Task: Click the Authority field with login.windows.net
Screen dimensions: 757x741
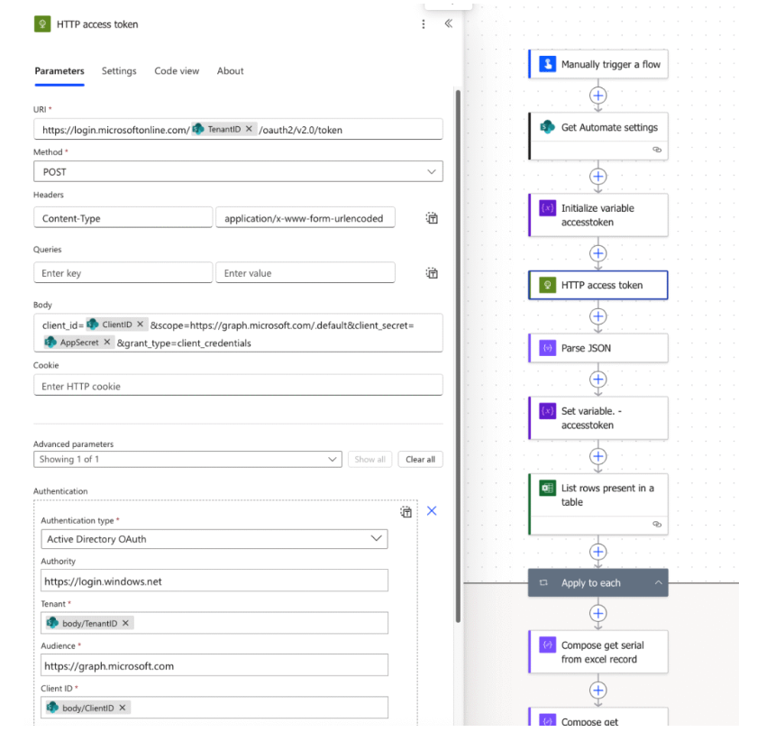Action: tap(214, 581)
